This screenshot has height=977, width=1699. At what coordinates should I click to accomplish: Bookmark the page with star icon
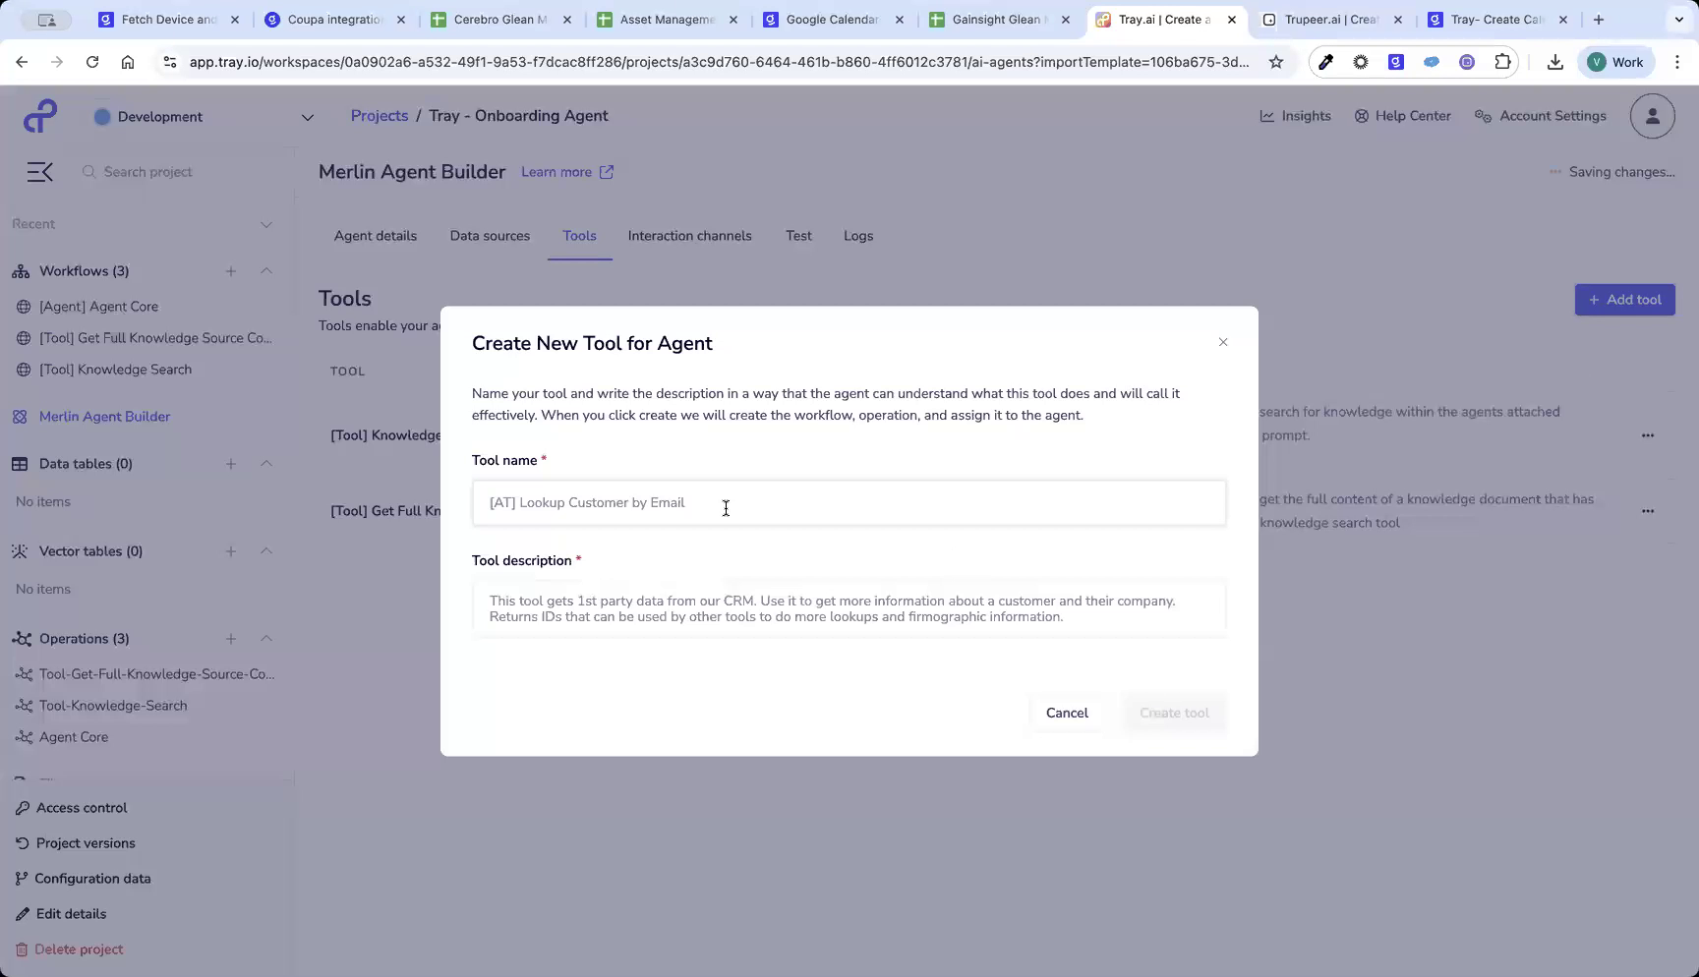tap(1275, 61)
